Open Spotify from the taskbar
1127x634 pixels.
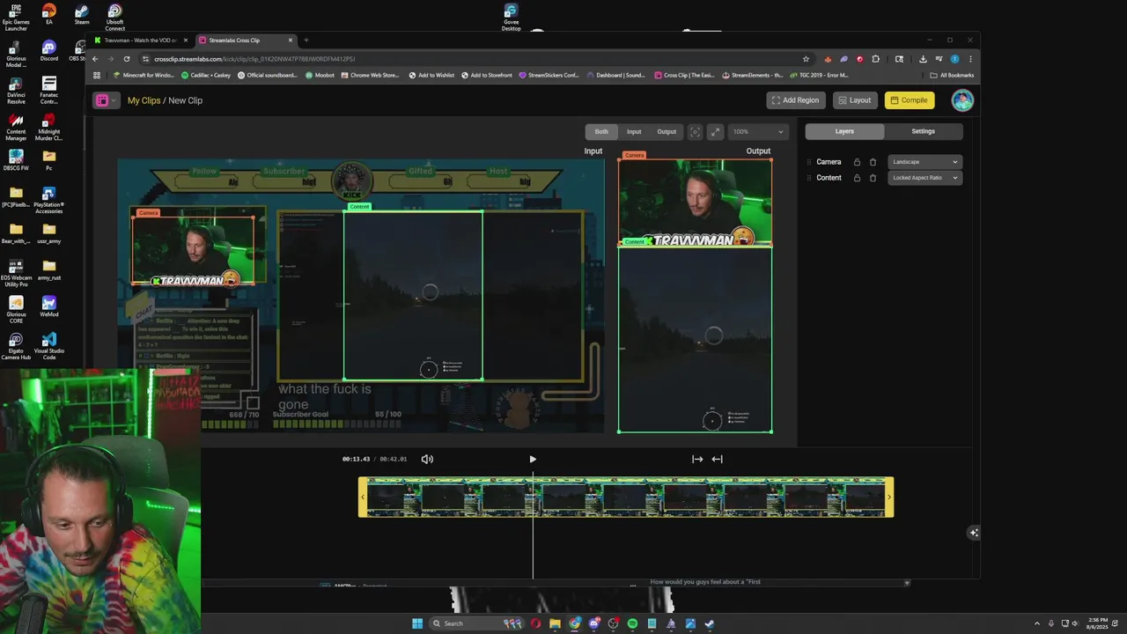(x=632, y=623)
